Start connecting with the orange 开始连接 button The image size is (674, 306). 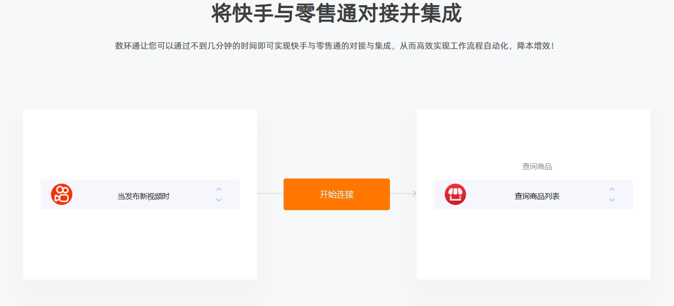[x=337, y=194]
